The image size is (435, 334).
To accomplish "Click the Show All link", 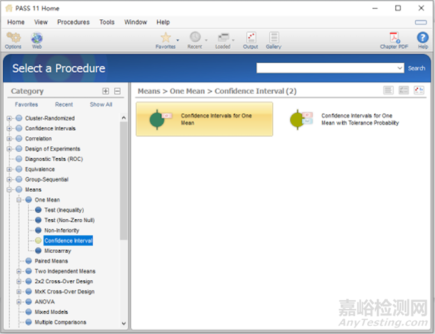I will [101, 104].
